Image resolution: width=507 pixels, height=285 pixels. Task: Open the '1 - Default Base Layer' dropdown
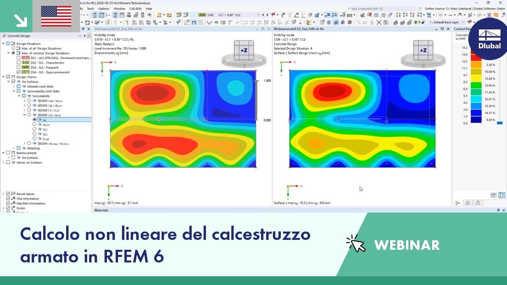tap(463, 23)
